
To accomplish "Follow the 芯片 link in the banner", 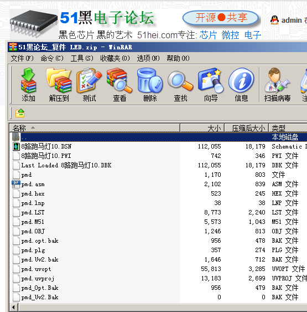I will pos(208,35).
